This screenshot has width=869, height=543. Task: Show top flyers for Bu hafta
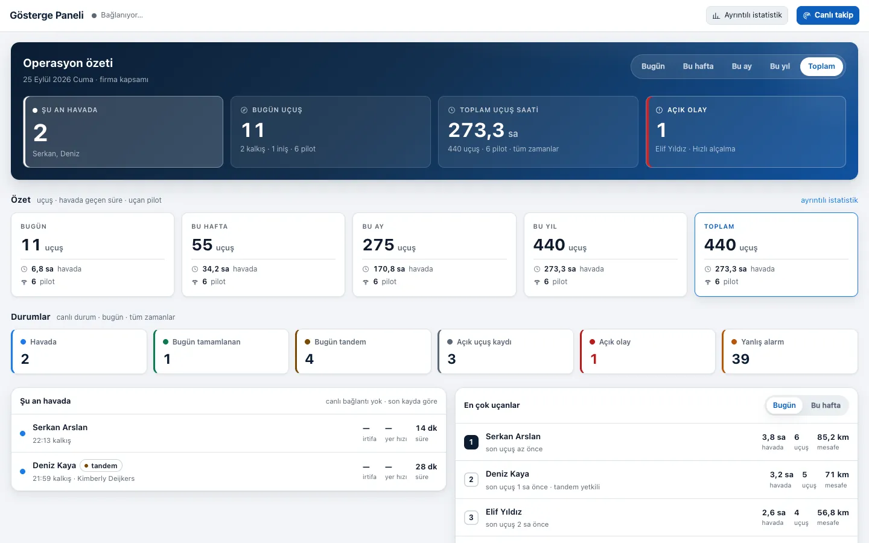tap(826, 405)
